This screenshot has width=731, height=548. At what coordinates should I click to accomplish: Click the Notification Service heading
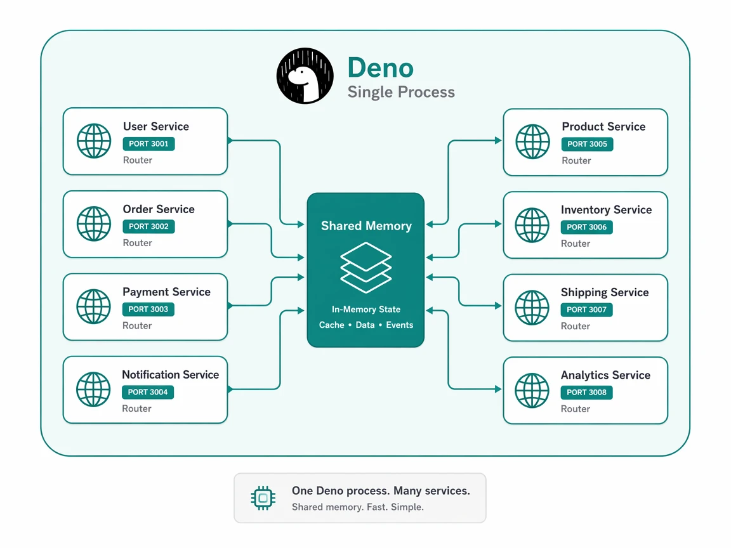pyautogui.click(x=171, y=375)
